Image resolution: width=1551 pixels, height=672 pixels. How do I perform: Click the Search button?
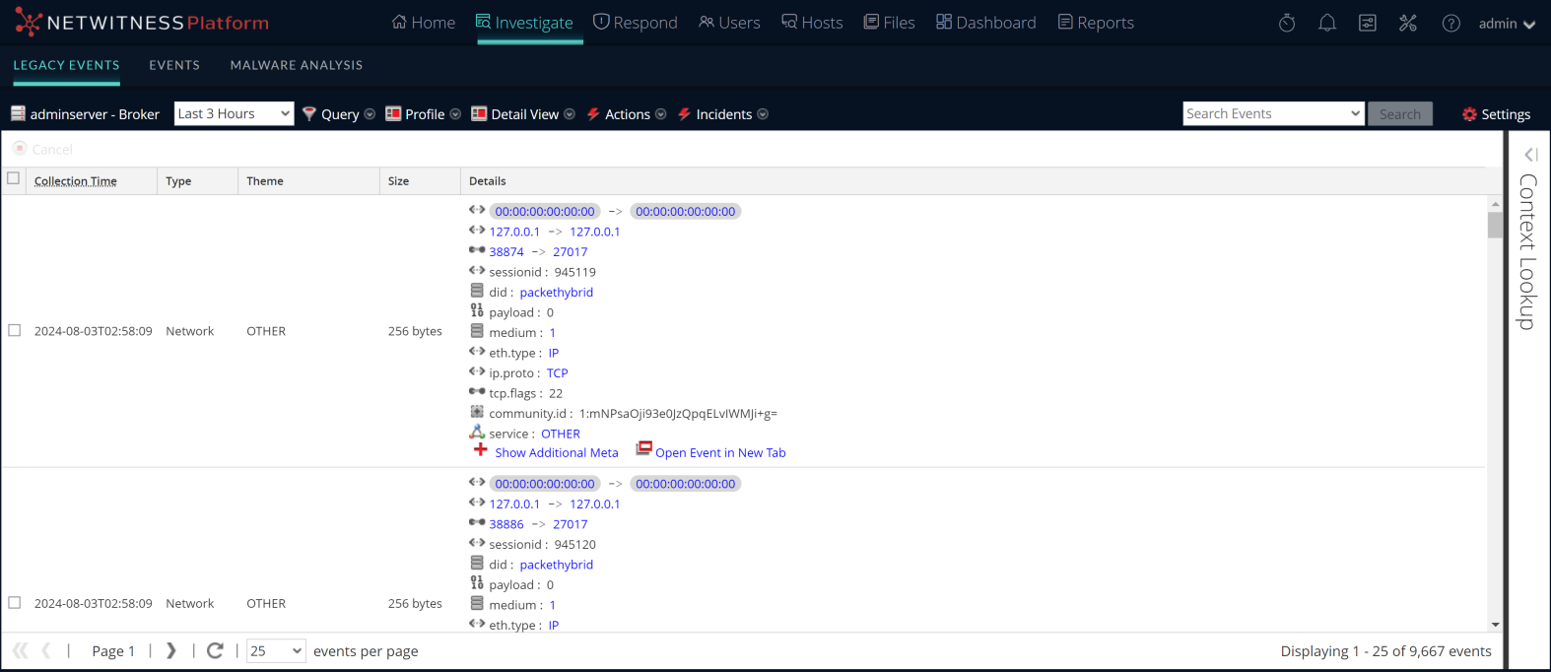[x=1400, y=114]
